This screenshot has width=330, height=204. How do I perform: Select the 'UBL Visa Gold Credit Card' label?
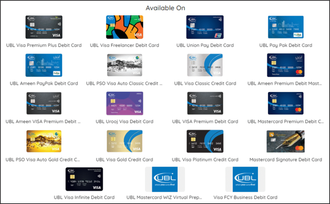click(x=125, y=160)
